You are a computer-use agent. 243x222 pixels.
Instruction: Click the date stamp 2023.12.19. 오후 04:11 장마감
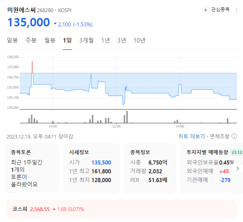[40, 137]
